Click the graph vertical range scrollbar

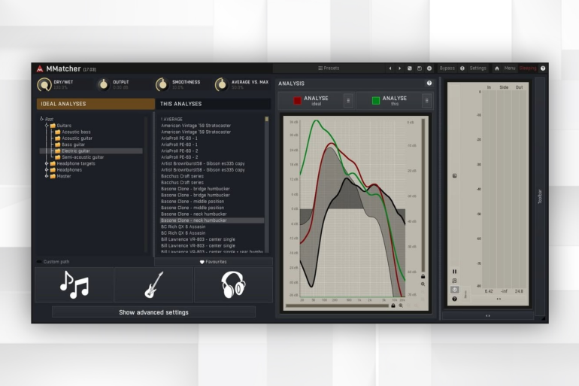[x=423, y=196]
